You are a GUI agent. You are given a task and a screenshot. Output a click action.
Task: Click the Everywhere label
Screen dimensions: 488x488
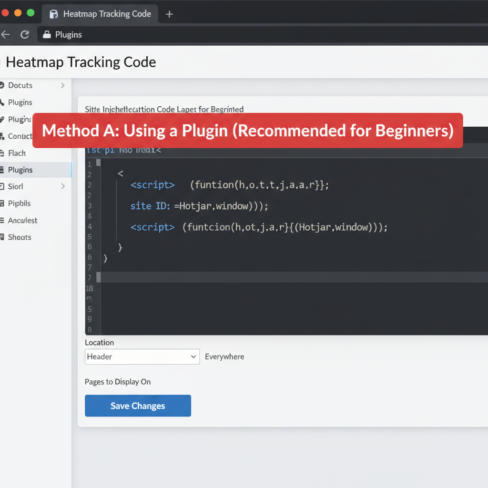224,356
